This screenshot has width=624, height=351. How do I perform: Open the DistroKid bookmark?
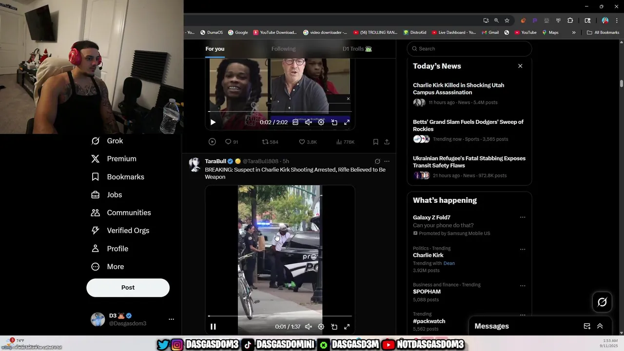point(414,33)
